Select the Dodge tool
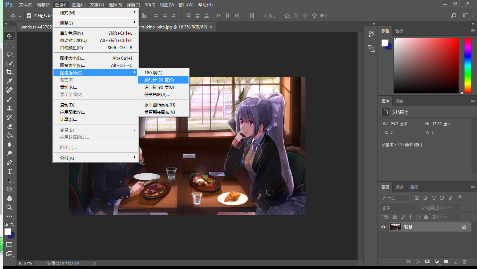 [9, 153]
